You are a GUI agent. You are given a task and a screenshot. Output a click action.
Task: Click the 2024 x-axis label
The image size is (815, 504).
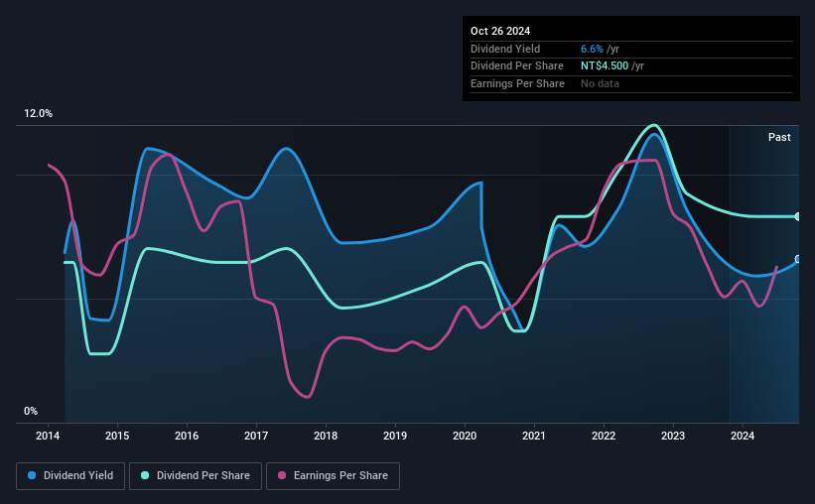click(x=743, y=436)
